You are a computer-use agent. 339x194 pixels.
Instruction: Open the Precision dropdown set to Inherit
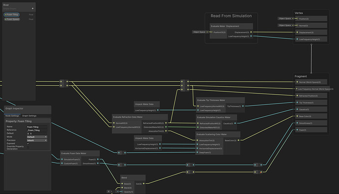(37, 140)
